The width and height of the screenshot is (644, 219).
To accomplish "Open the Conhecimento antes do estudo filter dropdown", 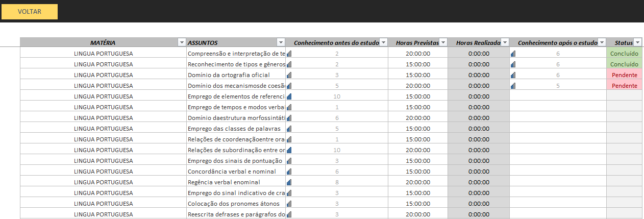I will coord(384,42).
